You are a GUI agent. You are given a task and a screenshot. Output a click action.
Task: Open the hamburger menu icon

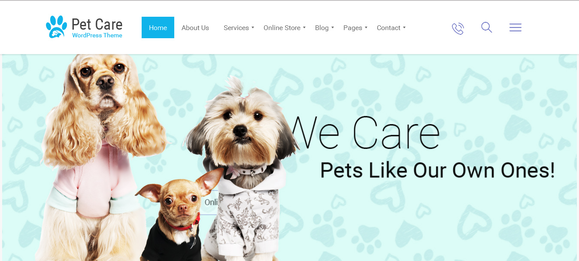click(x=515, y=27)
